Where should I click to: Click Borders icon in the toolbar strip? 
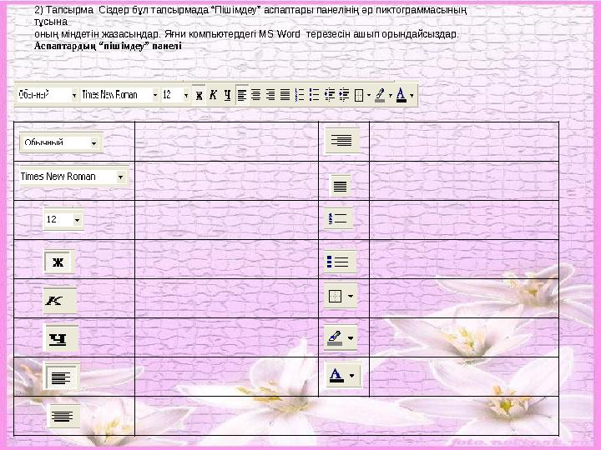[359, 95]
